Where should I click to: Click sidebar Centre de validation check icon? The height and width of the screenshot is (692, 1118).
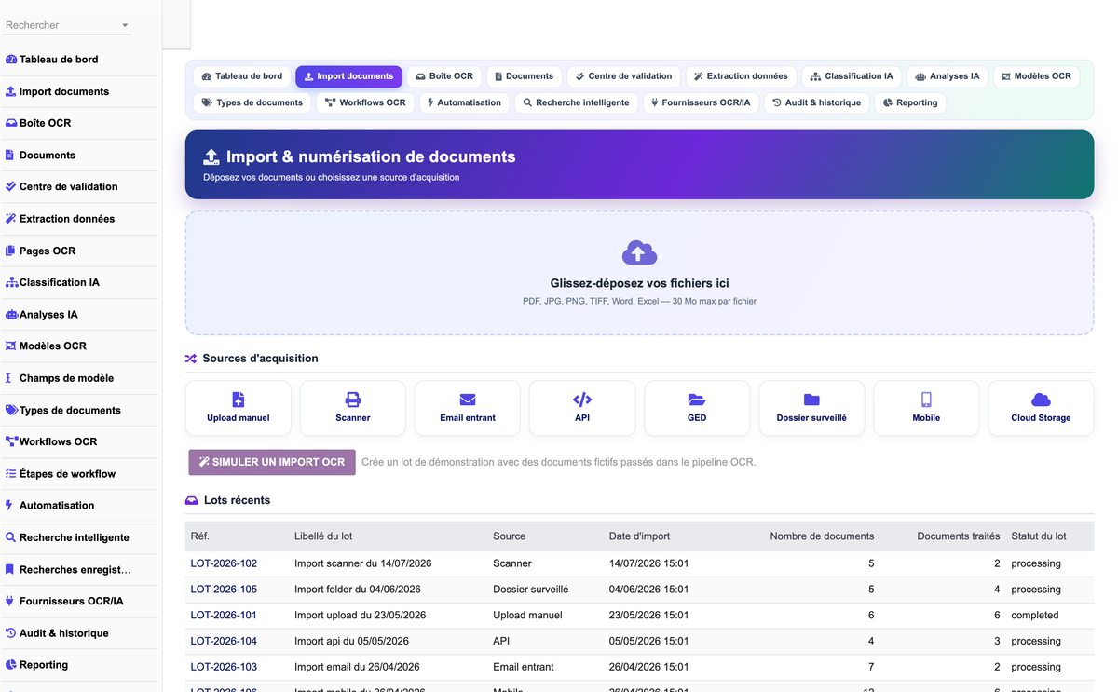[11, 186]
